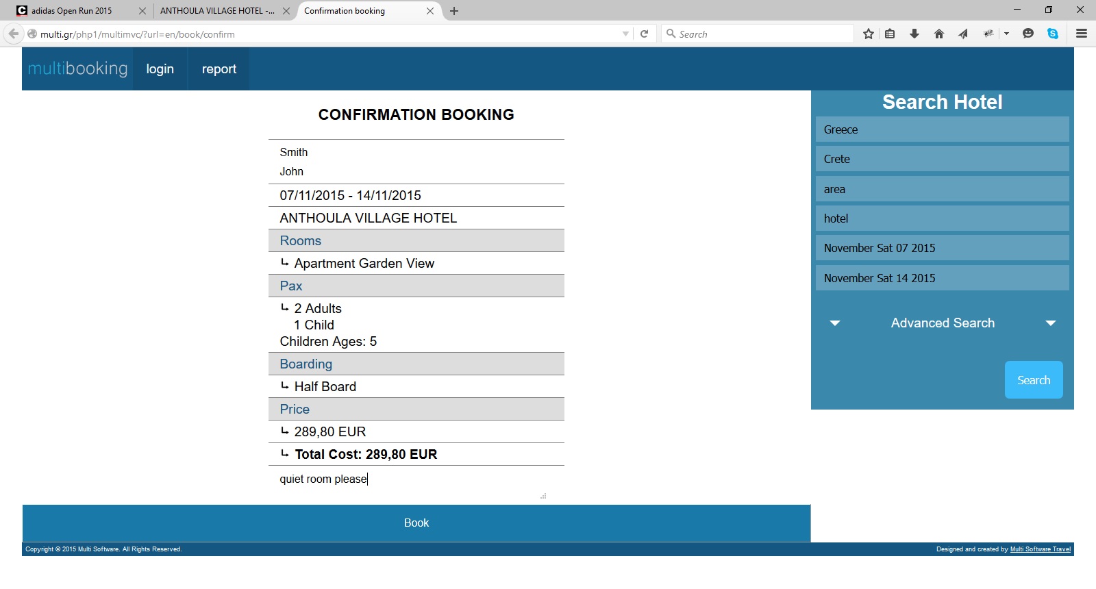This screenshot has width=1096, height=589.
Task: Click the Rooms section header
Action: (x=416, y=240)
